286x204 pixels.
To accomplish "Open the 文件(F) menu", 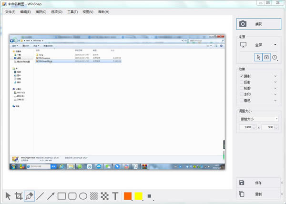I will (10, 12).
